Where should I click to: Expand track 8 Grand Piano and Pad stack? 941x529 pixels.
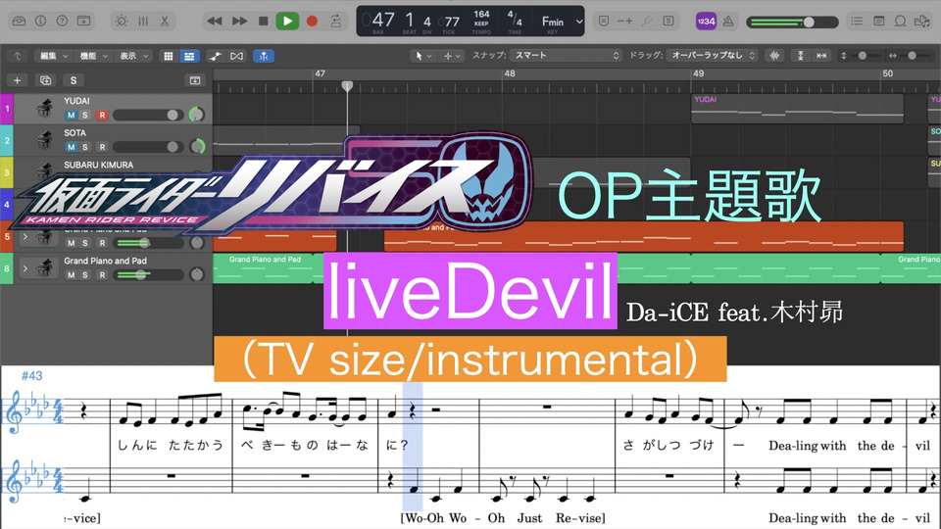(25, 268)
